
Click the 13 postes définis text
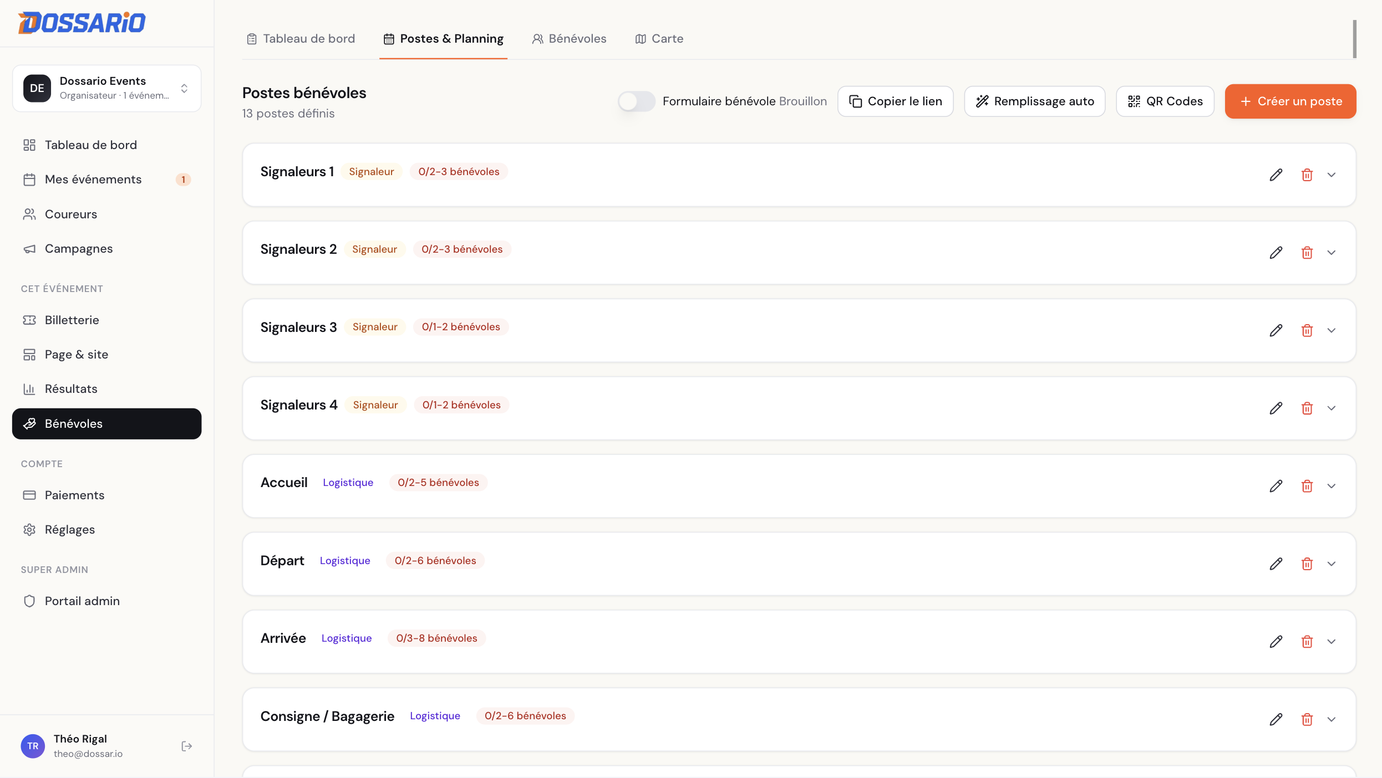click(288, 114)
